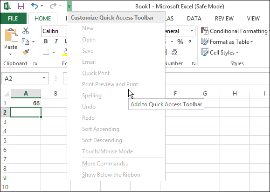Select the Format Painter brush
Screen dimensions: 270x192
[x=26, y=52]
